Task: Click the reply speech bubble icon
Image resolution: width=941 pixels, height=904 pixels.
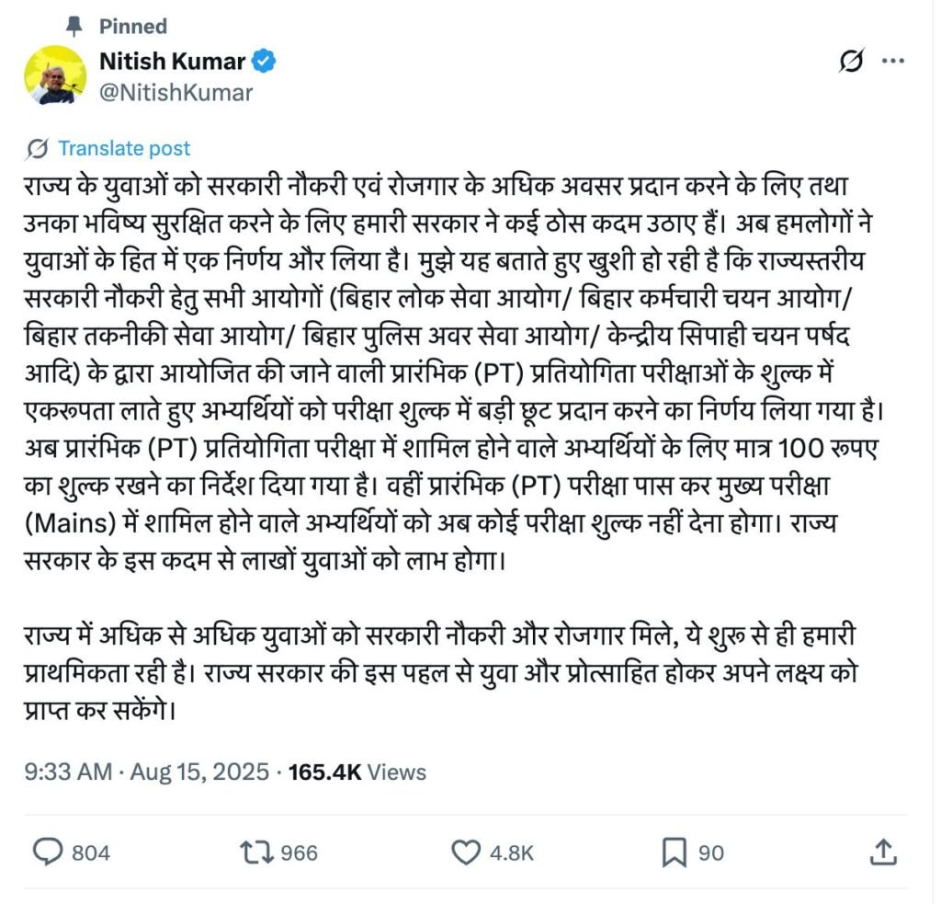Action: 47,853
